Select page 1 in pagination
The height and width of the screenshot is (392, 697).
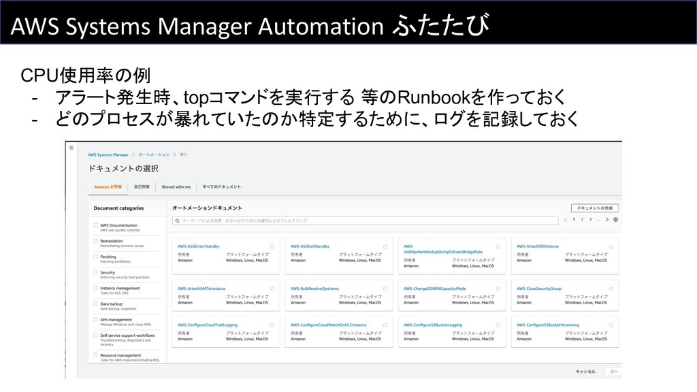tap(573, 220)
